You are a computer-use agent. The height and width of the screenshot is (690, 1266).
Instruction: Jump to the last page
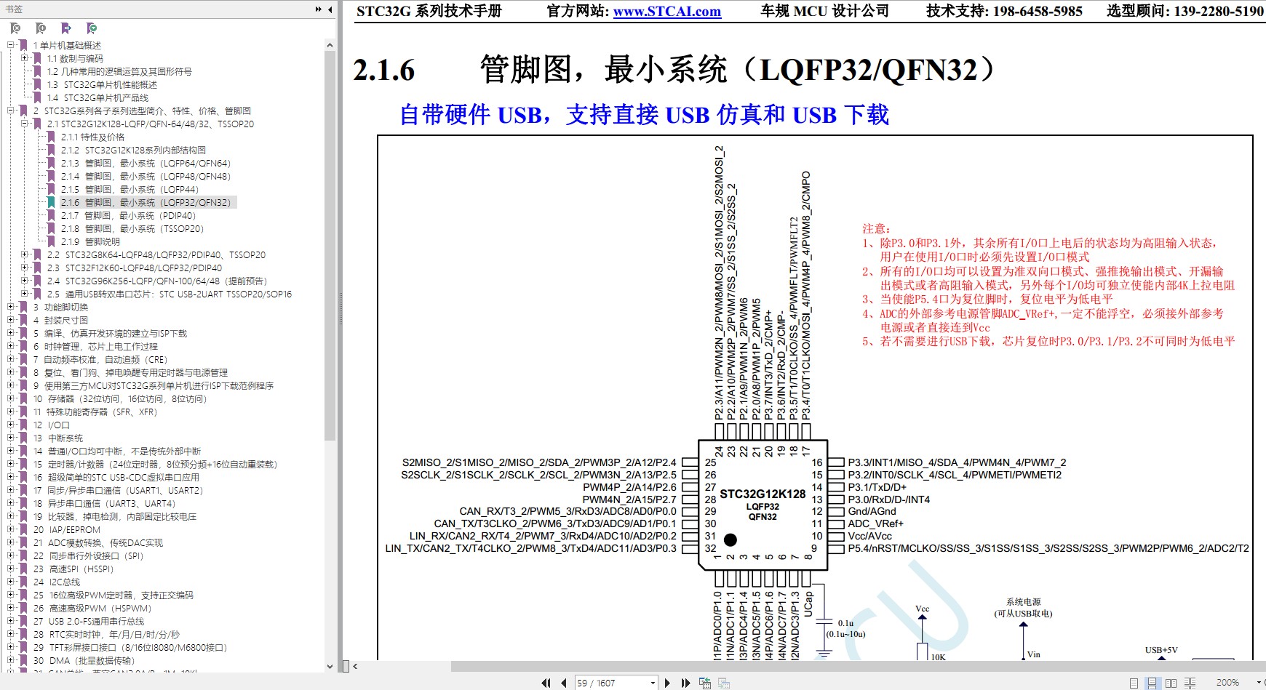click(685, 683)
